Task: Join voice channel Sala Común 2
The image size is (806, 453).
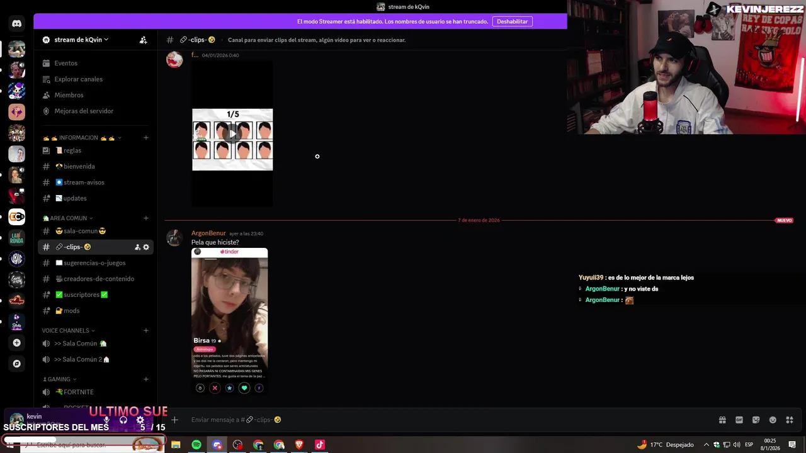Action: click(96, 359)
